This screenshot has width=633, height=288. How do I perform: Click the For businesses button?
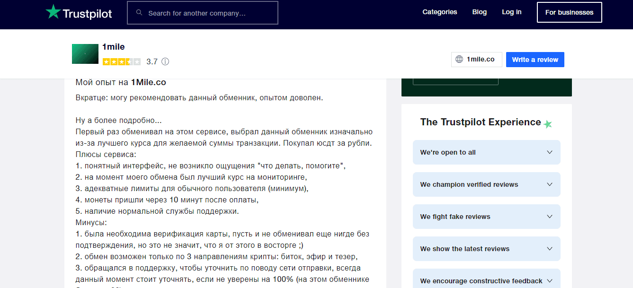569,13
